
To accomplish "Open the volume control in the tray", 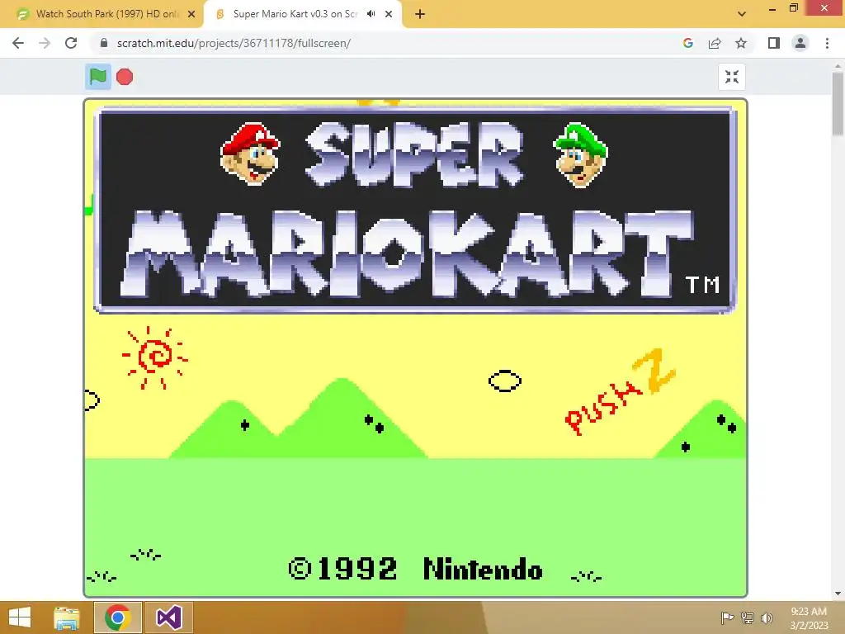I will coord(767,617).
